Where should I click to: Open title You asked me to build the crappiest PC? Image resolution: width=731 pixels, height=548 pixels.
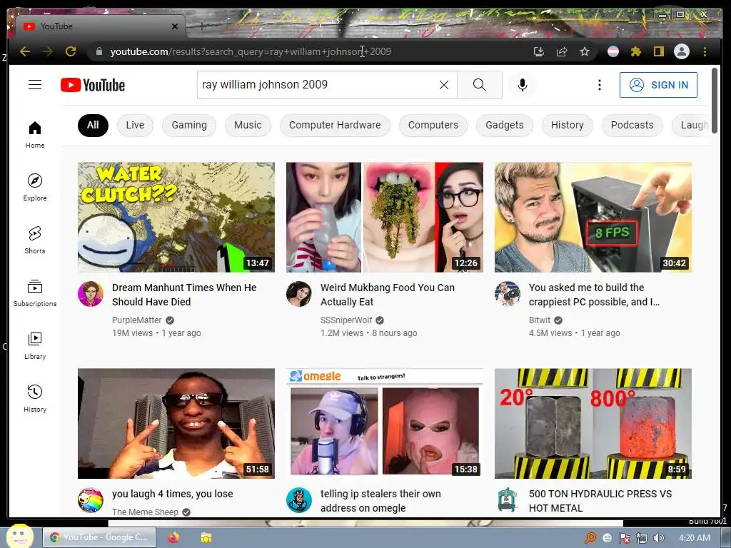[595, 295]
